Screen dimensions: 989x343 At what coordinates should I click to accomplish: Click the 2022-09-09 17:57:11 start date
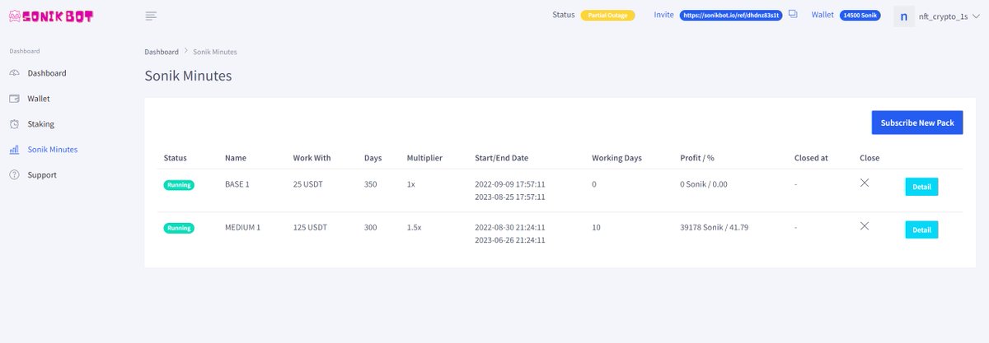(510, 184)
